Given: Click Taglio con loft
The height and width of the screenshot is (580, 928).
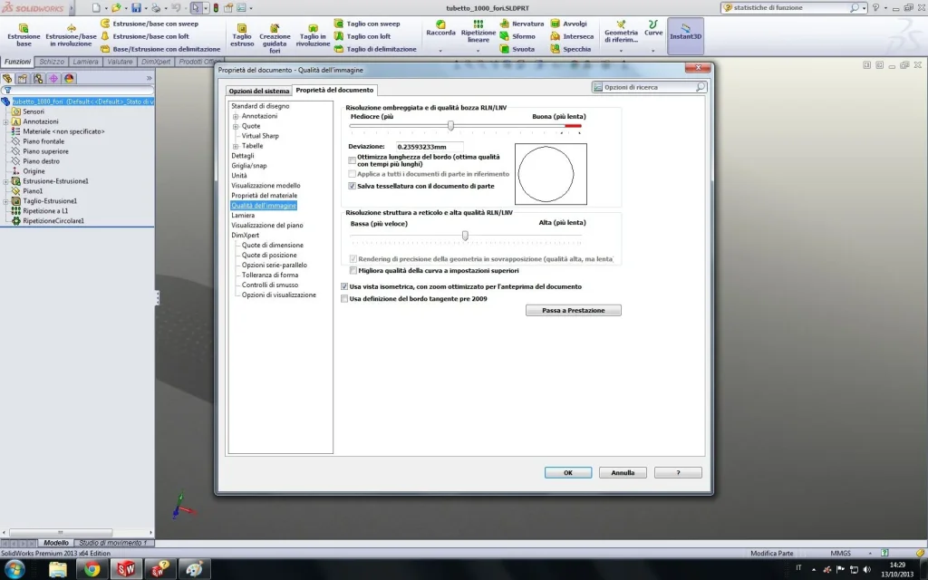Looking at the screenshot, I should click(362, 36).
